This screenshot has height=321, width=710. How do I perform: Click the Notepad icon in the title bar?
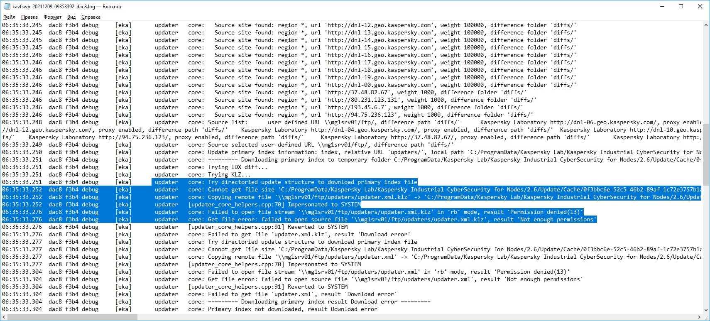(x=7, y=6)
